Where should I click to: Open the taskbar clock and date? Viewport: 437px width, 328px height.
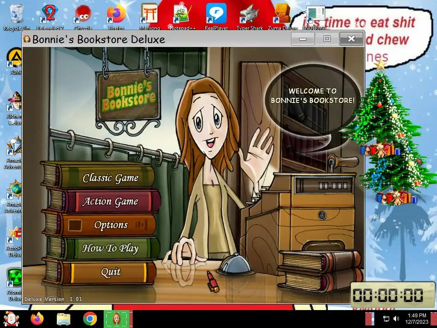point(417,319)
